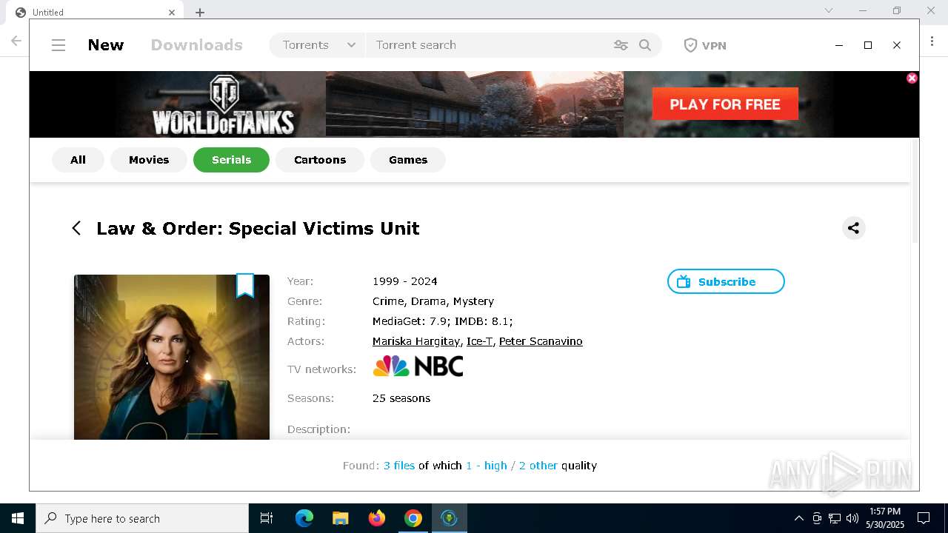The height and width of the screenshot is (533, 948).
Task: Subscribe to this TV series
Action: 726,281
